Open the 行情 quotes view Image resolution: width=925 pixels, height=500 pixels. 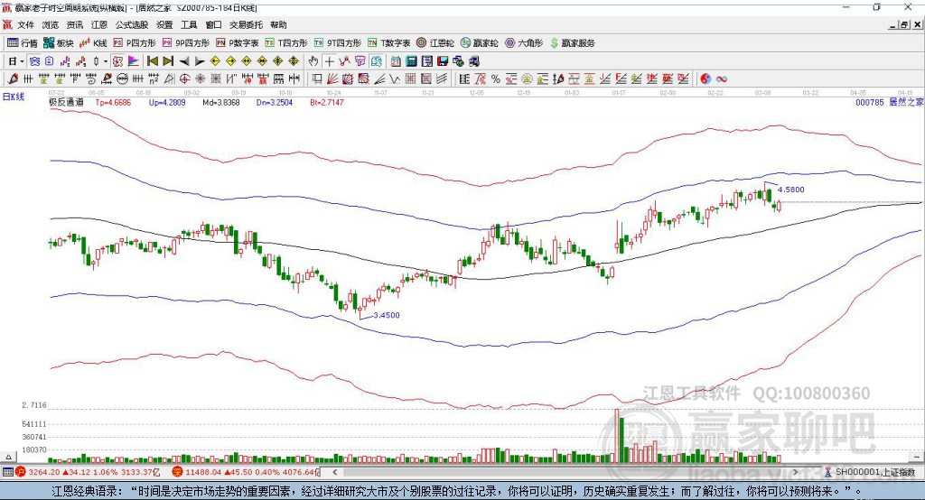pyautogui.click(x=22, y=43)
